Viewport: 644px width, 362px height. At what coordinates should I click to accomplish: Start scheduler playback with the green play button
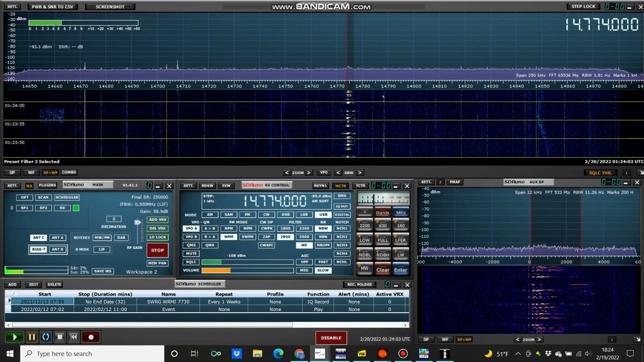14,337
